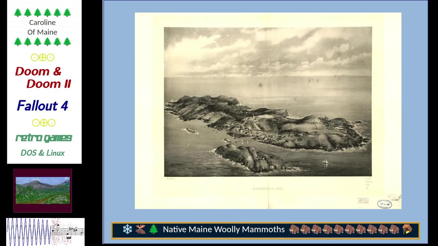Click the yellow circles ornament above Doom
This screenshot has width=438, height=246.
pyautogui.click(x=42, y=57)
